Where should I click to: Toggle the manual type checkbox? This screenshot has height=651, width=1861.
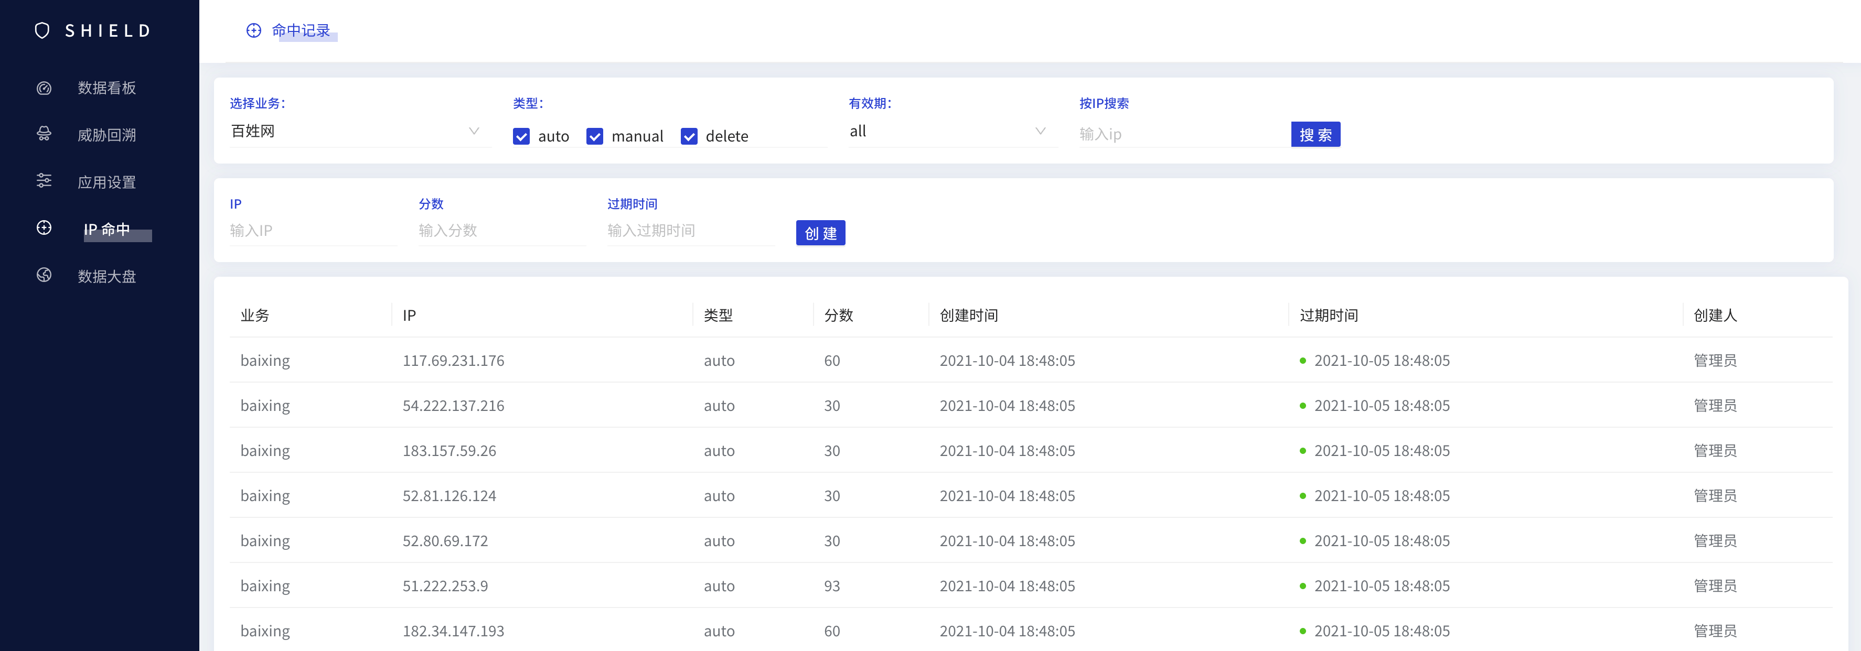[x=595, y=136]
